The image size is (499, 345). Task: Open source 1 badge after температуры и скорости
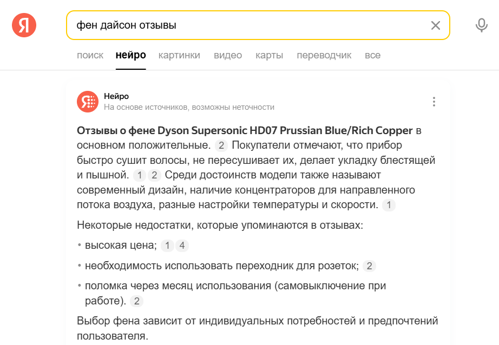389,205
